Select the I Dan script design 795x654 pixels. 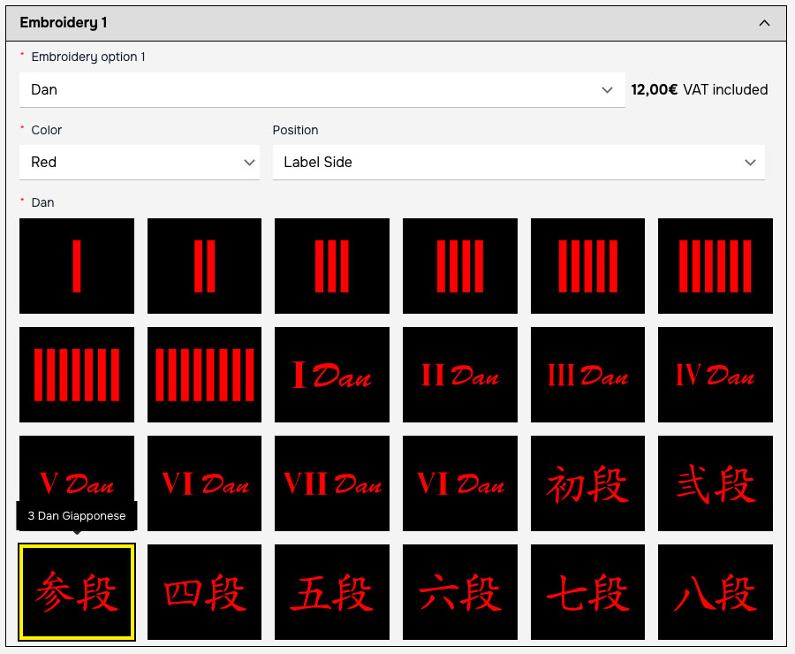tap(332, 375)
